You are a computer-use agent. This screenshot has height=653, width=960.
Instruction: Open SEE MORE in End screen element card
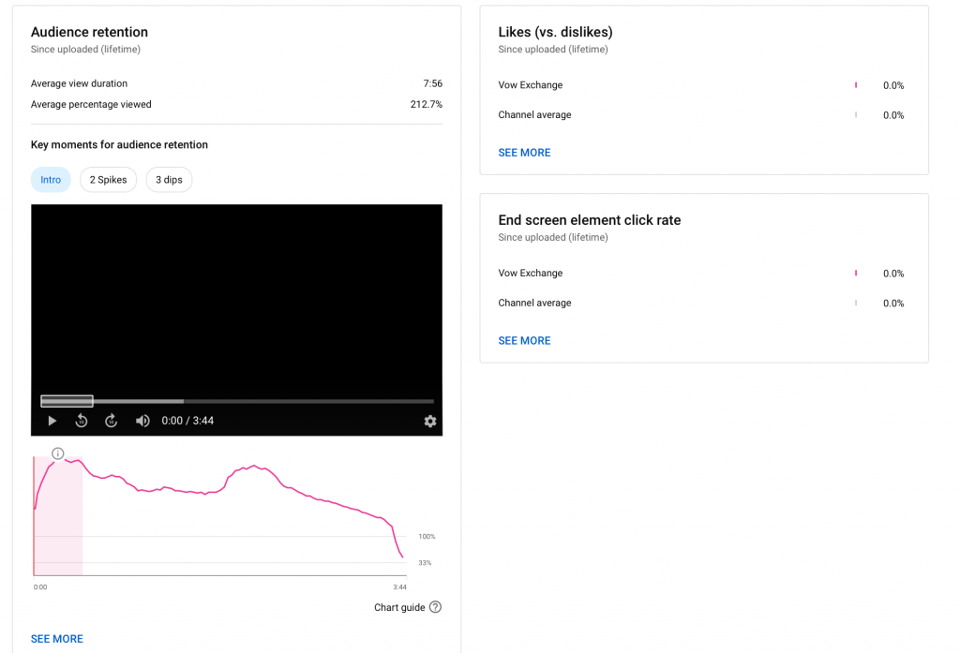pos(524,340)
